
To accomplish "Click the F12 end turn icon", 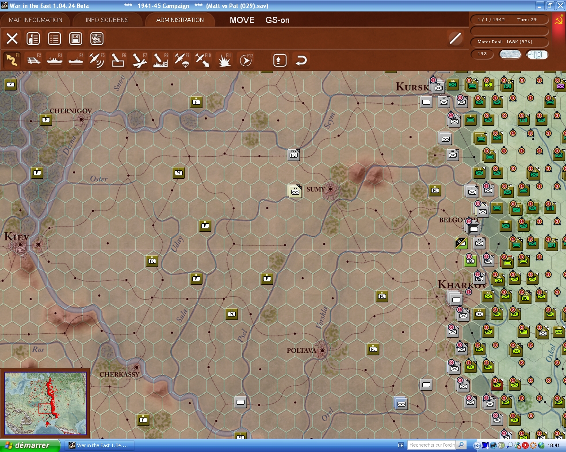I will (x=246, y=60).
